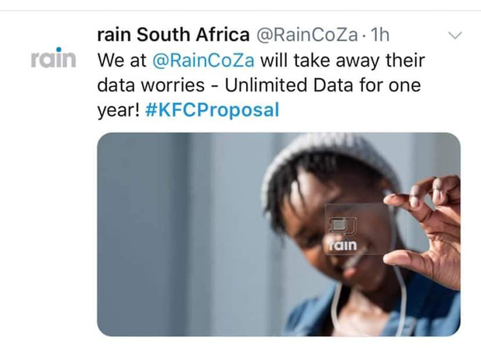Click the rain logo on the SIM card
The height and width of the screenshot is (348, 481).
point(342,245)
